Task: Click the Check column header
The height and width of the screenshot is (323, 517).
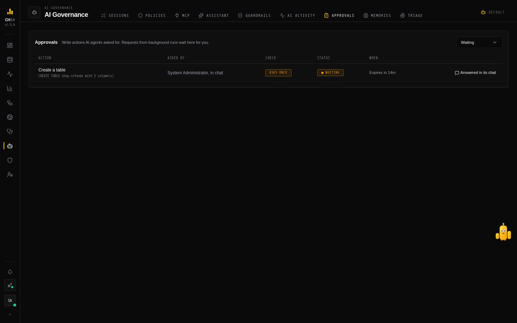Action: click(271, 58)
